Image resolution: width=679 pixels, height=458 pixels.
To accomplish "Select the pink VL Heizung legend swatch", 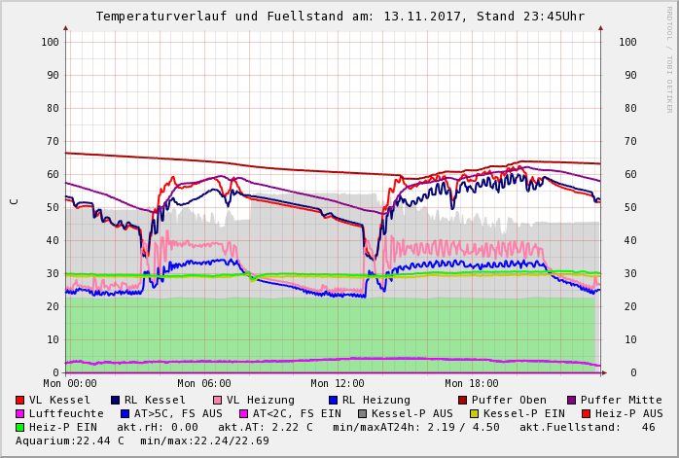I will click(216, 400).
